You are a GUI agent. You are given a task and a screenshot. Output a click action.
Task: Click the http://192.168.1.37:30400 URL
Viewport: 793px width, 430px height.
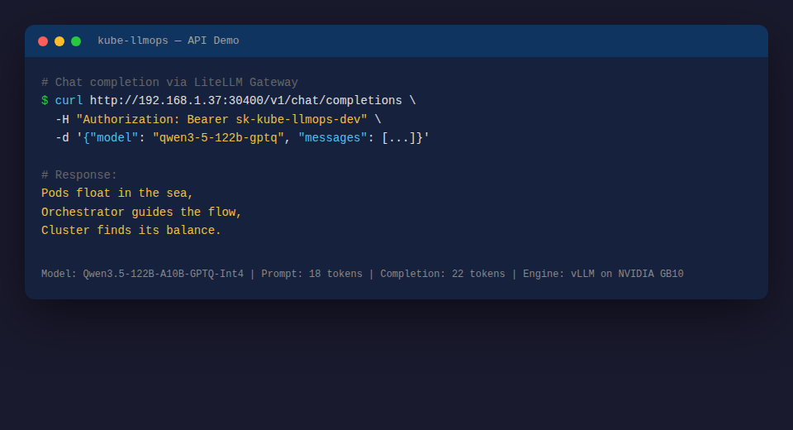(246, 101)
